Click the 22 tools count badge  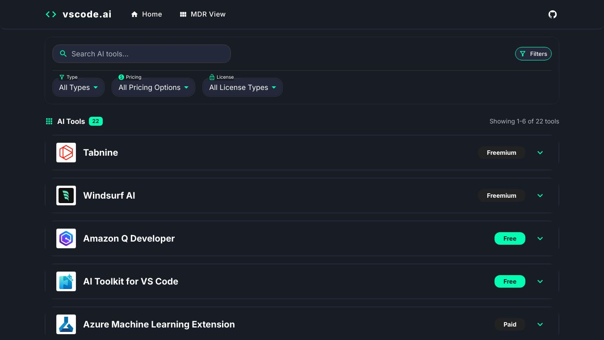point(96,121)
